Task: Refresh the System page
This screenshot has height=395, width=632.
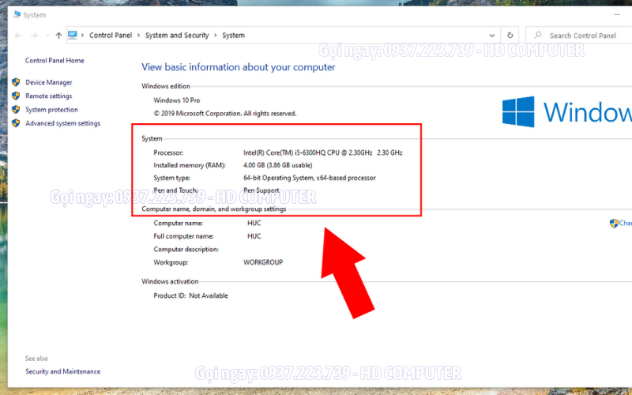Action: [x=510, y=35]
